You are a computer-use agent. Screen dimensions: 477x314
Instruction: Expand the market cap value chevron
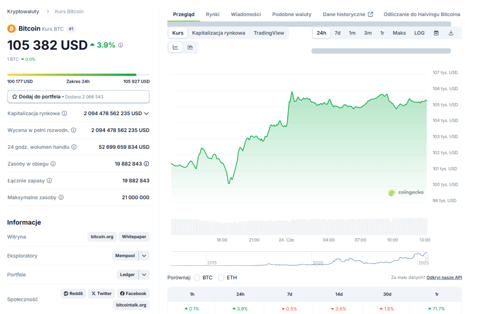(x=147, y=113)
